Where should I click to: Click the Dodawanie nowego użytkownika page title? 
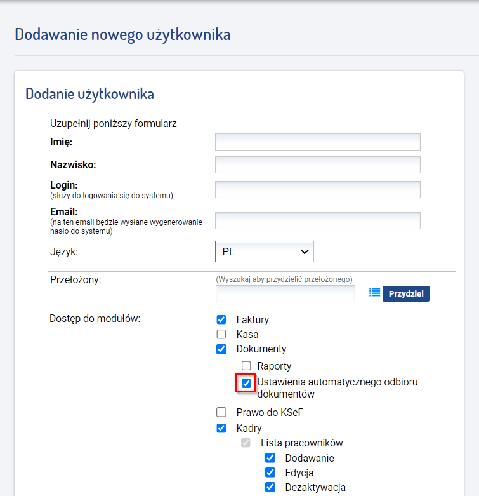pyautogui.click(x=122, y=34)
